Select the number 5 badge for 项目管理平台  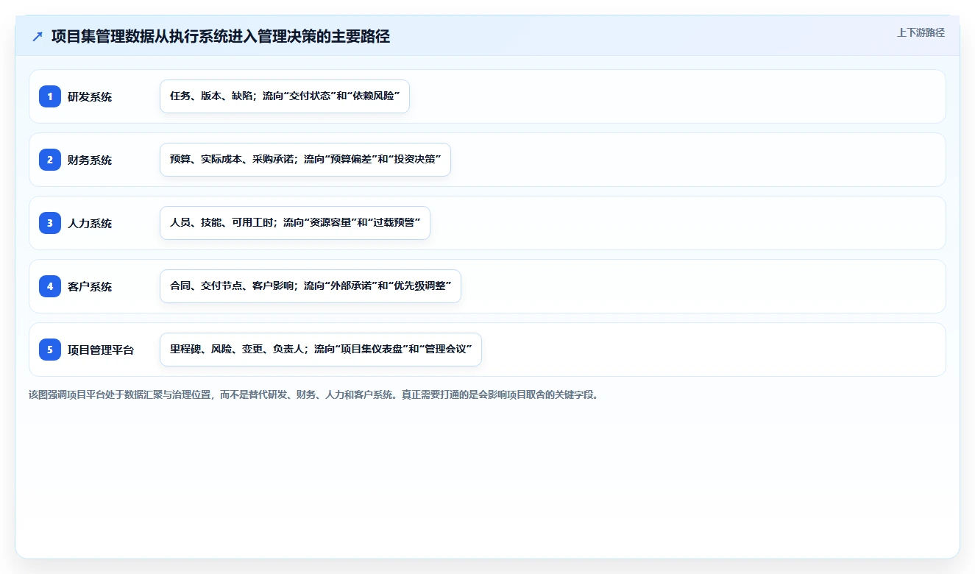pyautogui.click(x=50, y=350)
